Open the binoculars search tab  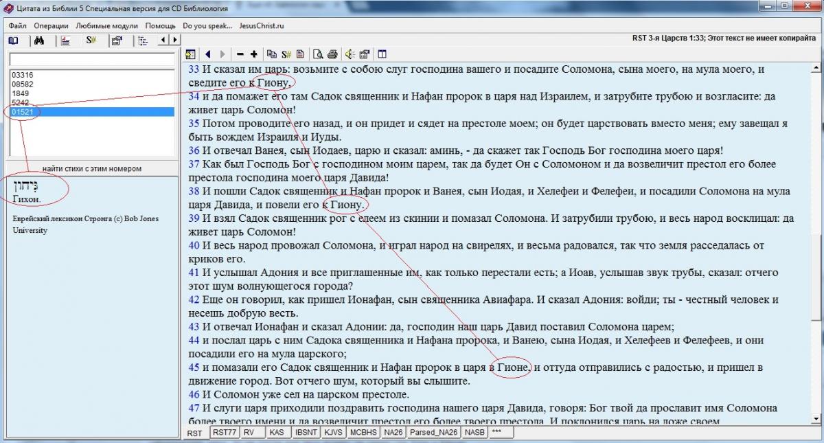pyautogui.click(x=39, y=41)
